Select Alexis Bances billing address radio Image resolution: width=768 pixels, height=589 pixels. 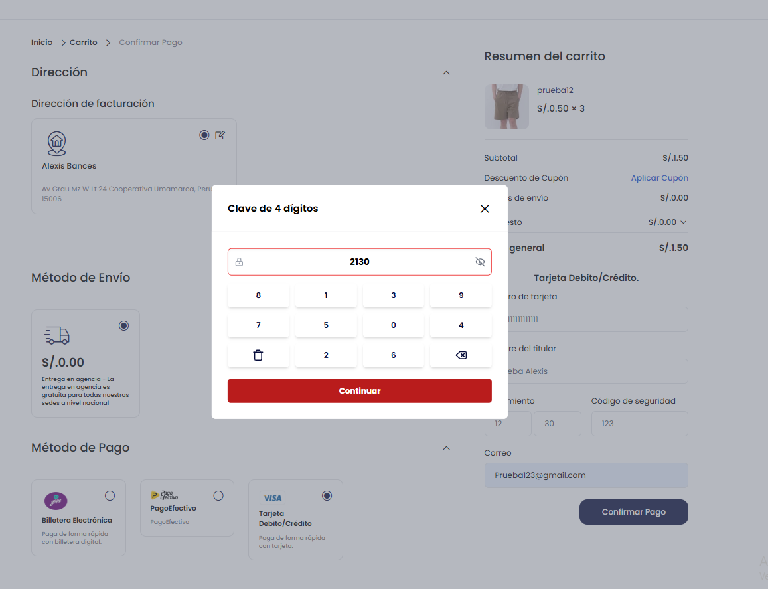204,135
